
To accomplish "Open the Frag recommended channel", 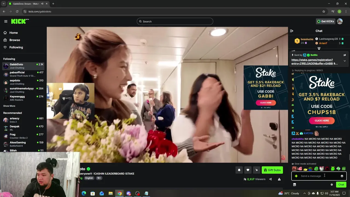I will [23, 136].
